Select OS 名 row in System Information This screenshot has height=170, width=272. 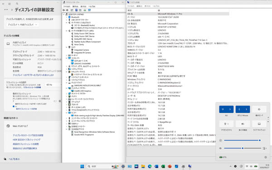[178, 14]
